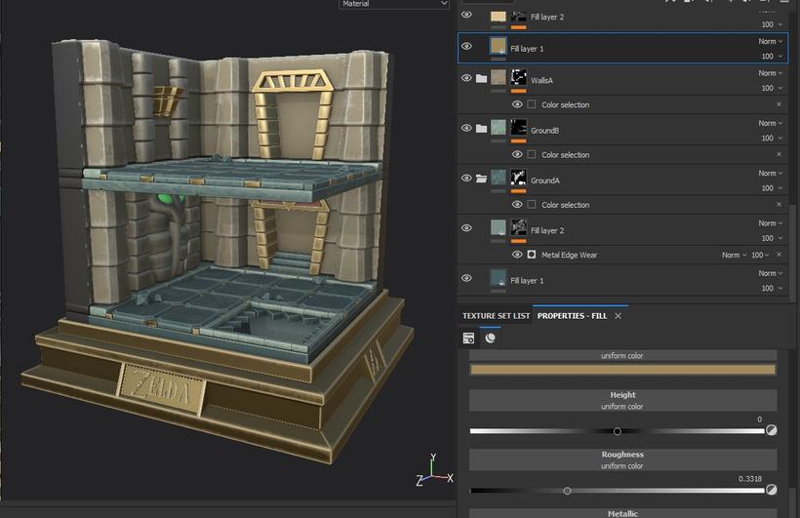
Task: Click the fill projection settings icon
Action: [469, 338]
